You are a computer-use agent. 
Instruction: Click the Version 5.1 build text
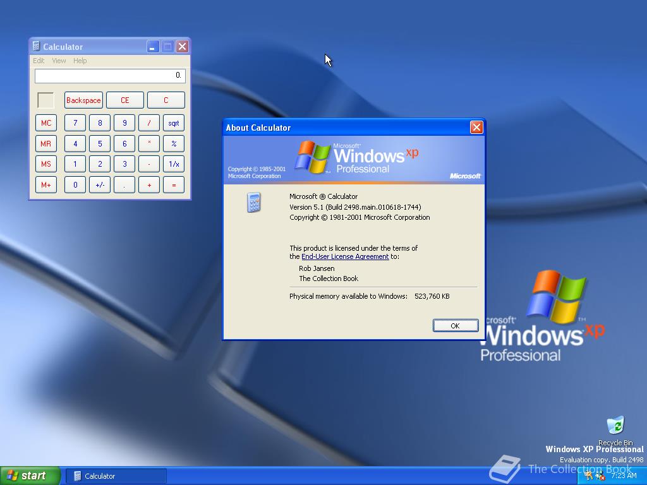[355, 207]
